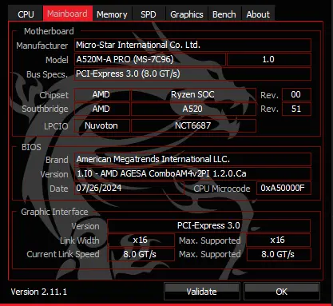
Task: Click the BIOS Date 07/26/2024
Action: (x=129, y=189)
